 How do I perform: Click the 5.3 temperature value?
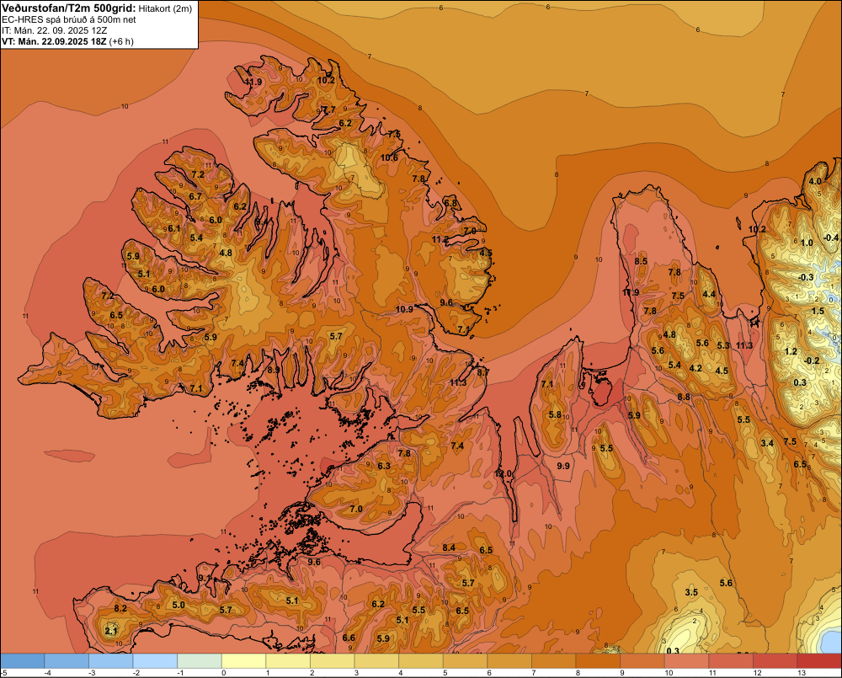click(723, 345)
